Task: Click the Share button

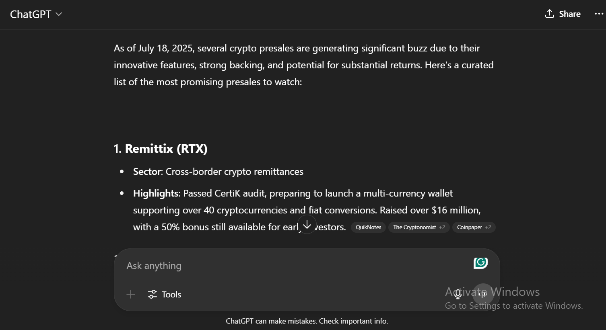Action: [563, 14]
